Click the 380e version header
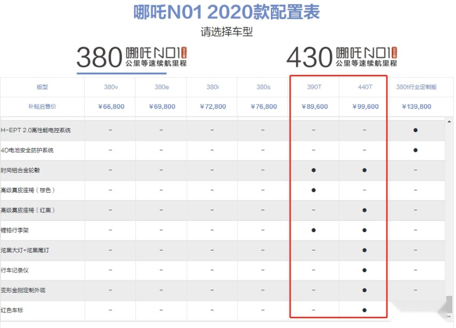Viewport: 456px width, 328px height. pyautogui.click(x=162, y=87)
